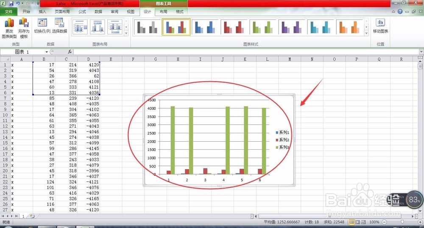Viewport: 424px width, 228px height.
Task: Click legend entry 系列2
Action: pos(282,140)
